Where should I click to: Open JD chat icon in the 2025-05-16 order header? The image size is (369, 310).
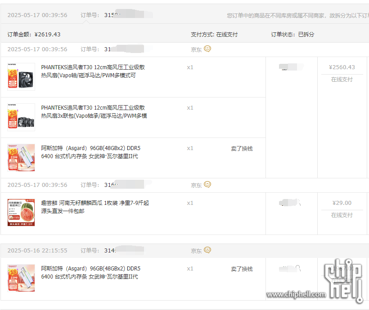click(207, 250)
